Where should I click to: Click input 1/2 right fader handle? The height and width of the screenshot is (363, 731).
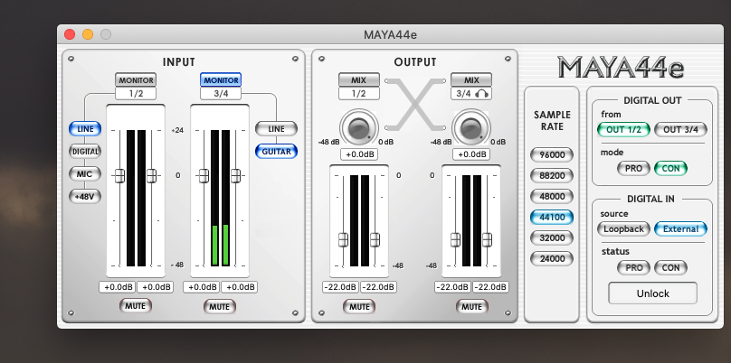(151, 175)
